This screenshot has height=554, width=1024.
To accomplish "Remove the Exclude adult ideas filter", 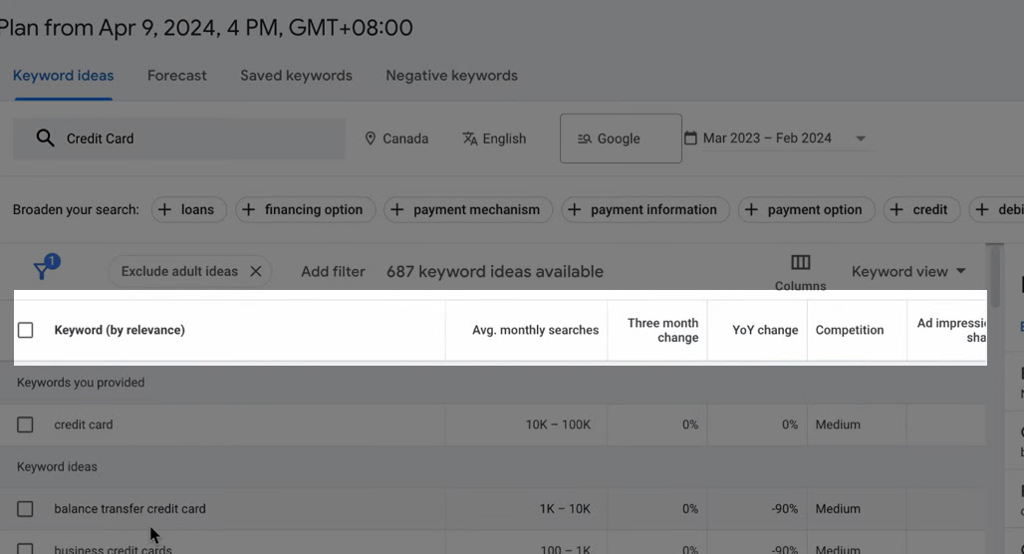I will (x=256, y=271).
